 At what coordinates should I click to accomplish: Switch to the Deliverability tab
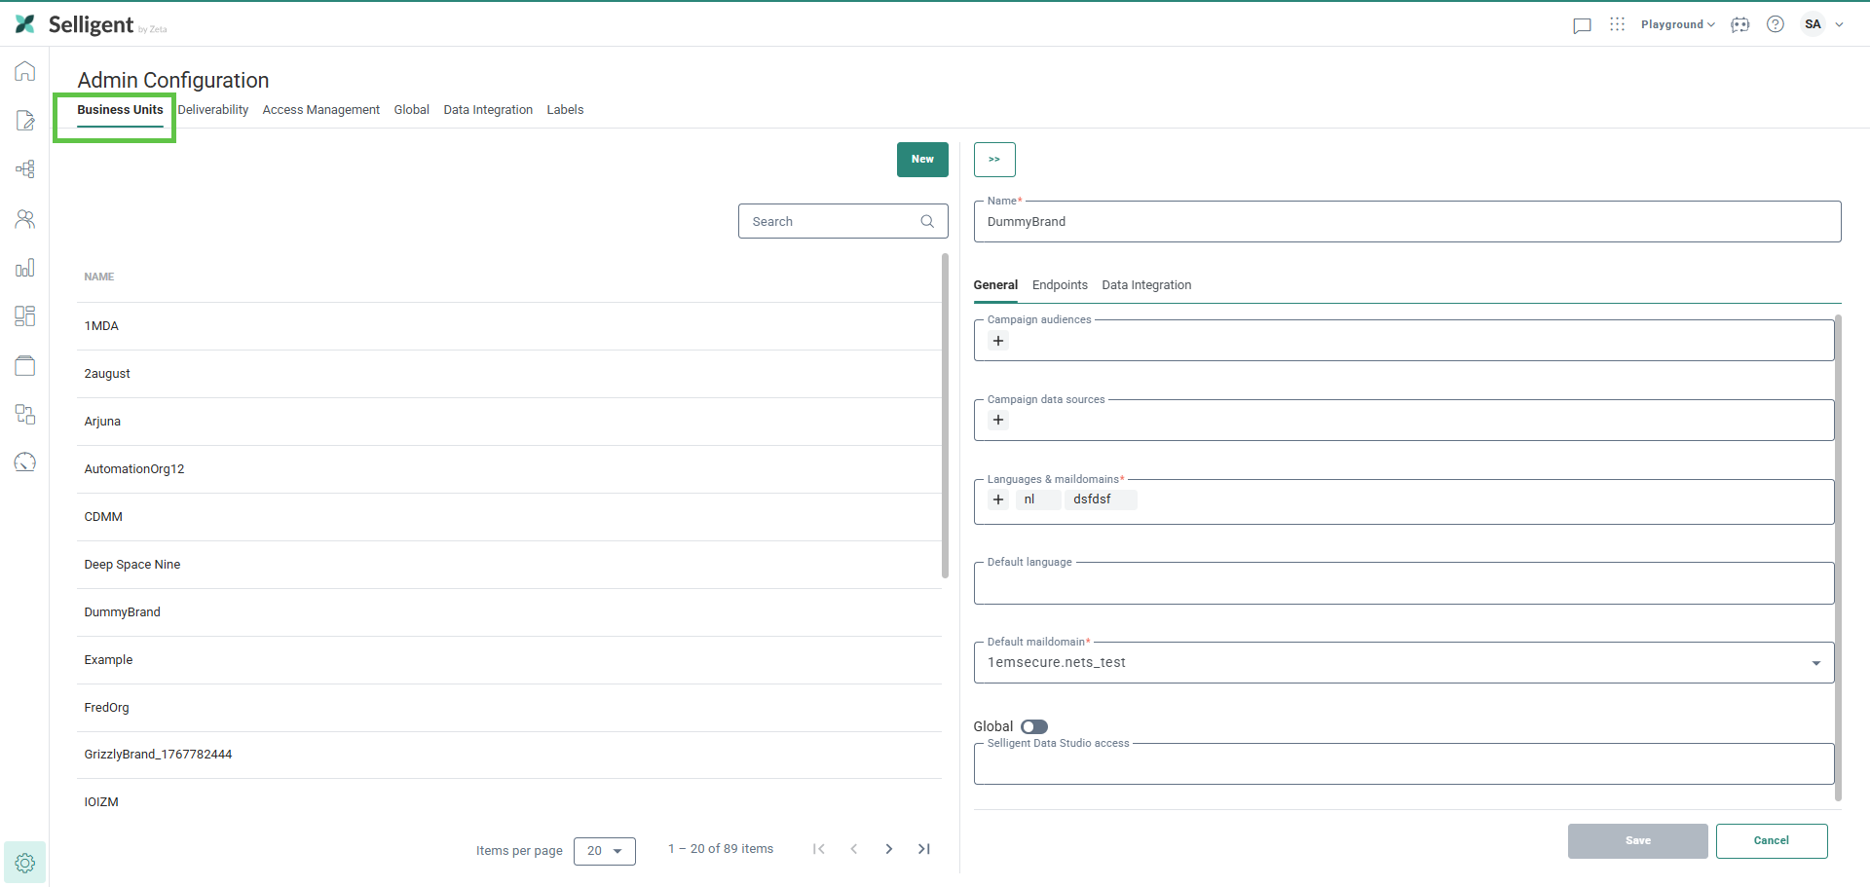tap(212, 110)
